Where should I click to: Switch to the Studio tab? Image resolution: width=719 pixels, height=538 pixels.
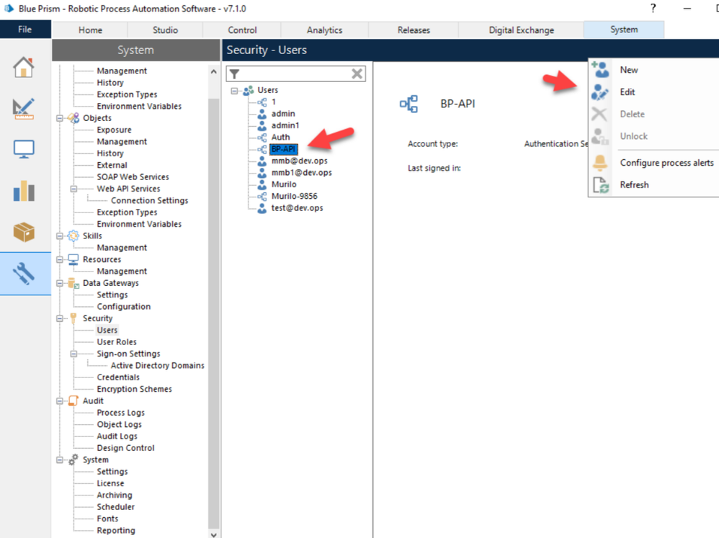coord(165,30)
